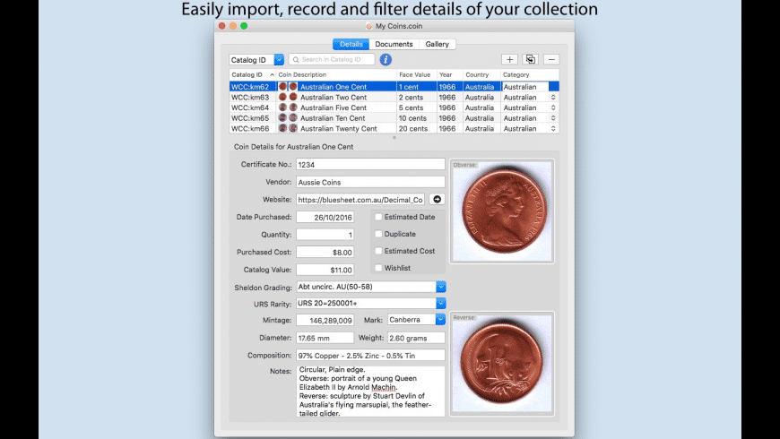Open category stepper for Australian Five Cent
This screenshot has width=780, height=439.
click(553, 108)
